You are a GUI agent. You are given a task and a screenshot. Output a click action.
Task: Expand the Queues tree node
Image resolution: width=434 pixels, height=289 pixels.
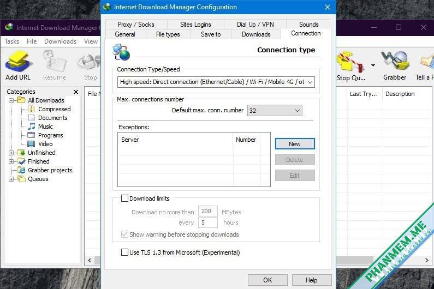tap(11, 179)
